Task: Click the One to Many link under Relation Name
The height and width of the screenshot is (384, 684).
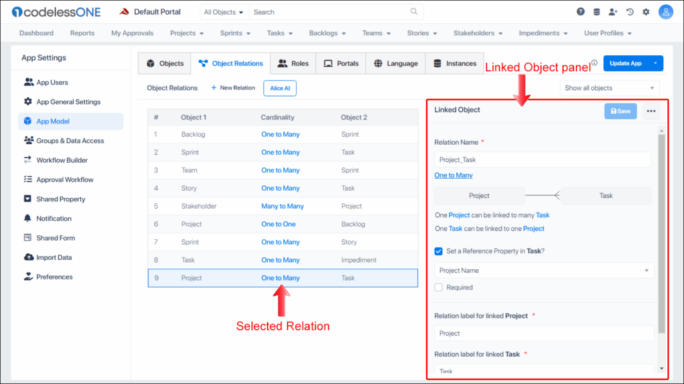Action: tap(454, 175)
